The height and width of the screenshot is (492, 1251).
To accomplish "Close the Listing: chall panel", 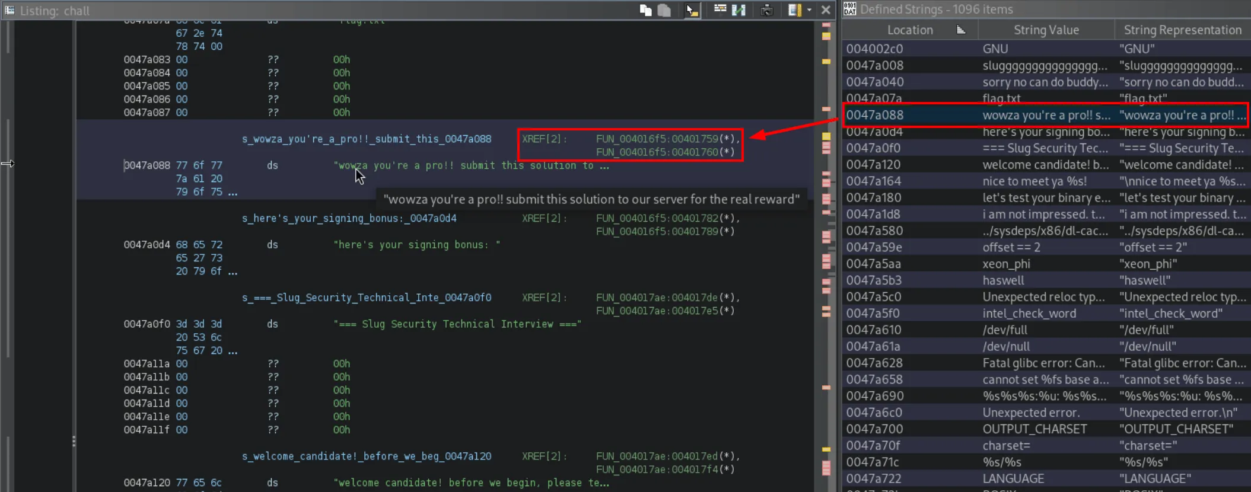I will tap(825, 10).
